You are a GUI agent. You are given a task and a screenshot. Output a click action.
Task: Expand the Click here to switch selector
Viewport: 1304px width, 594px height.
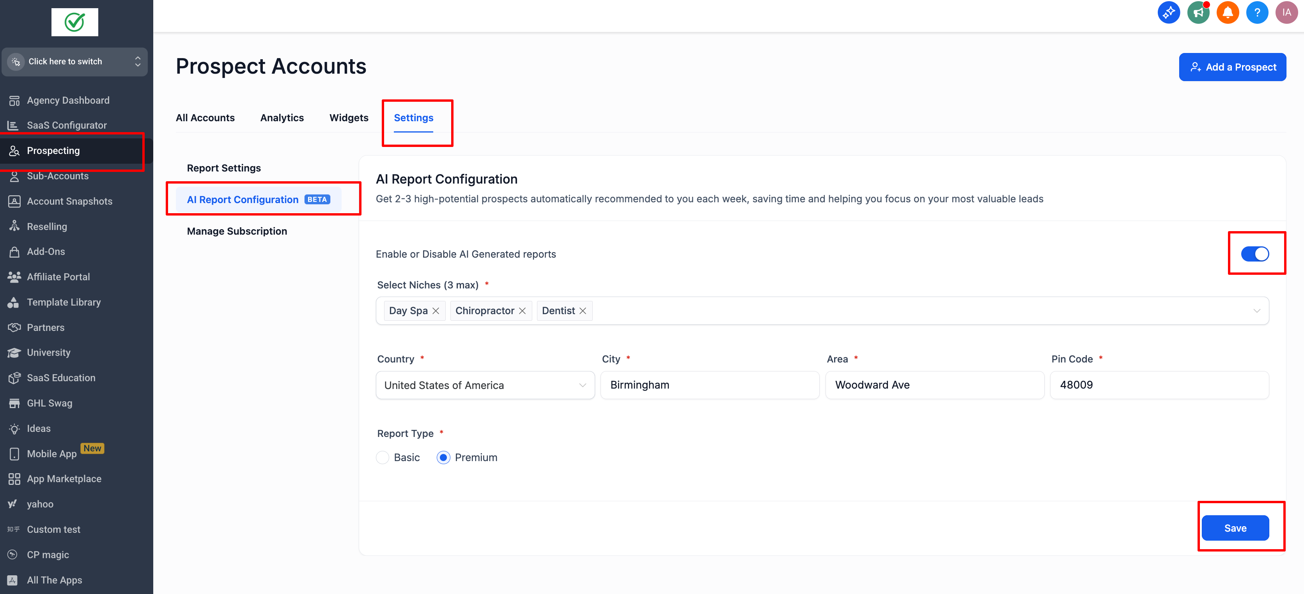pyautogui.click(x=75, y=62)
